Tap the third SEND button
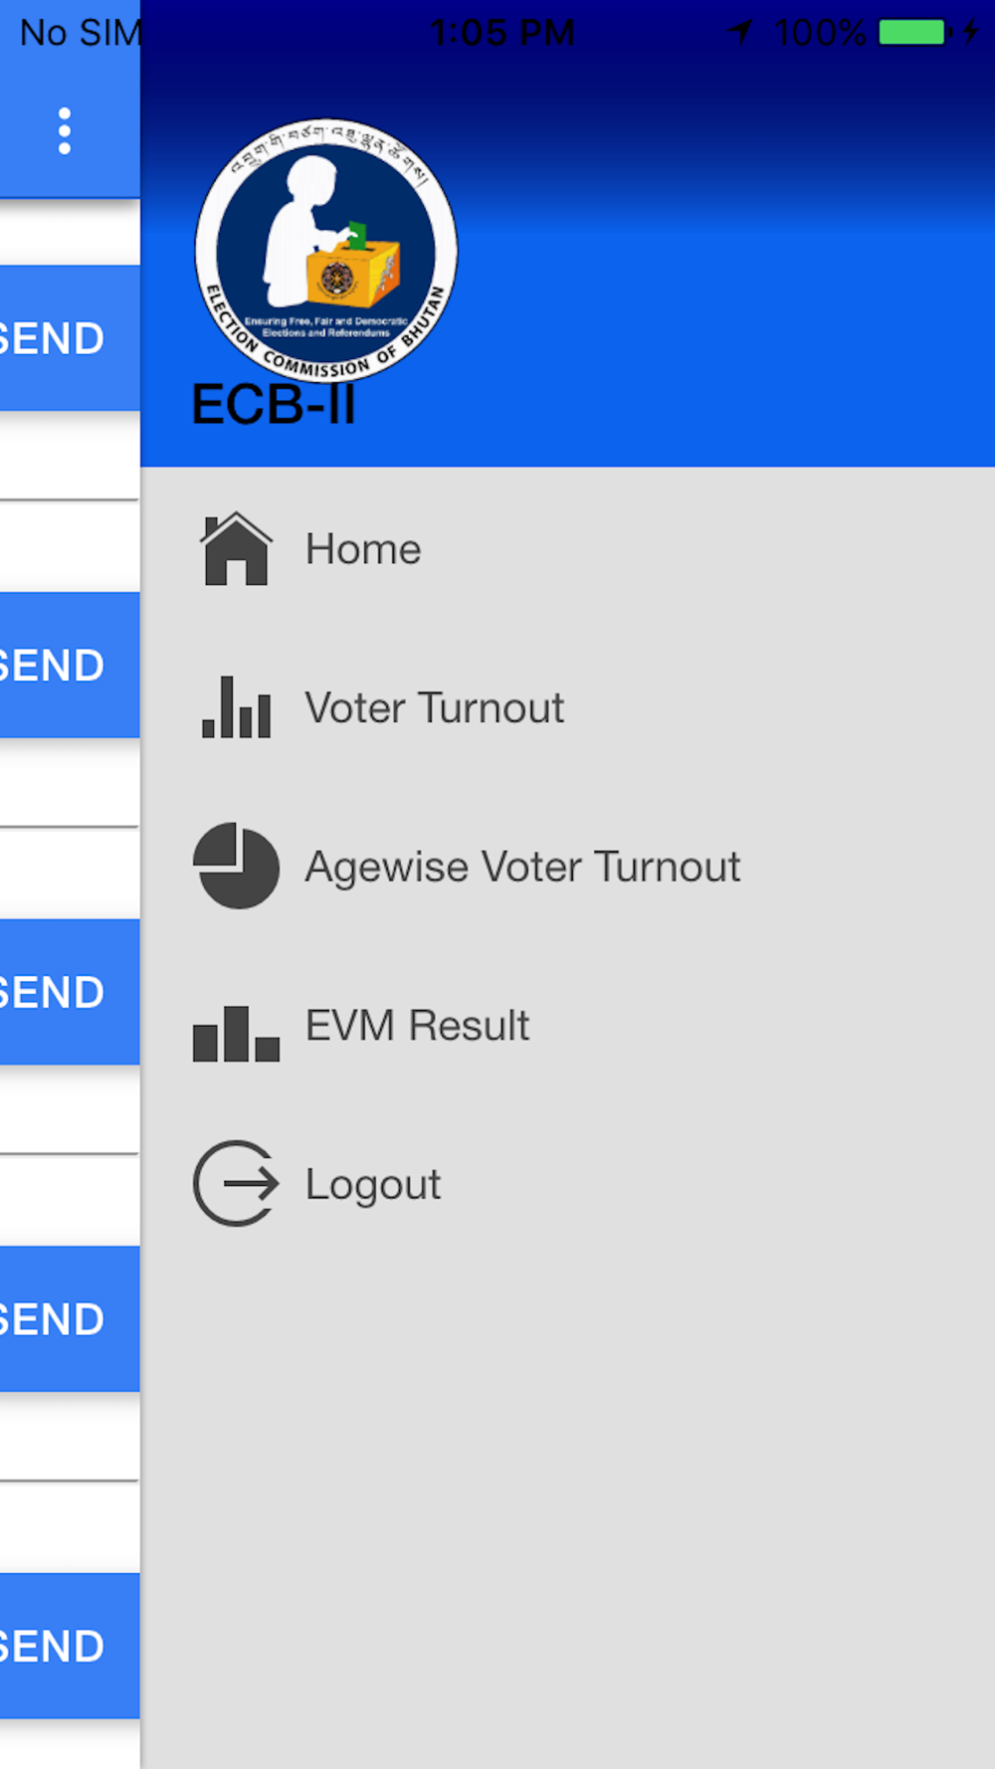995x1769 pixels. 70,992
